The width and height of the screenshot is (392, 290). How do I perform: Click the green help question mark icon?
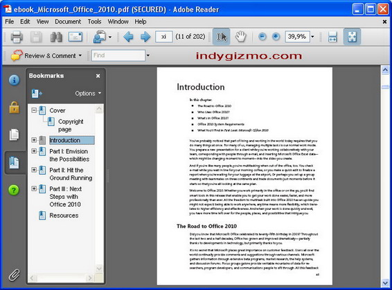14,190
